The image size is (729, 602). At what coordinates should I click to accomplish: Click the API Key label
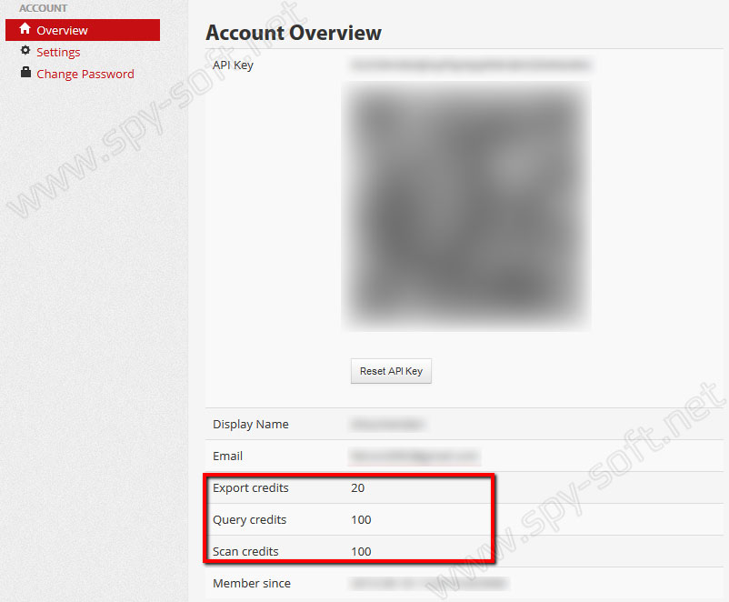tap(233, 65)
